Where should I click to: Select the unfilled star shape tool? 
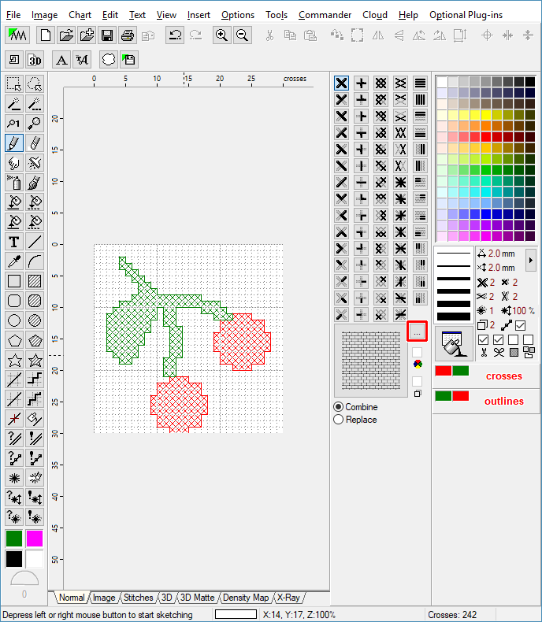pos(14,361)
